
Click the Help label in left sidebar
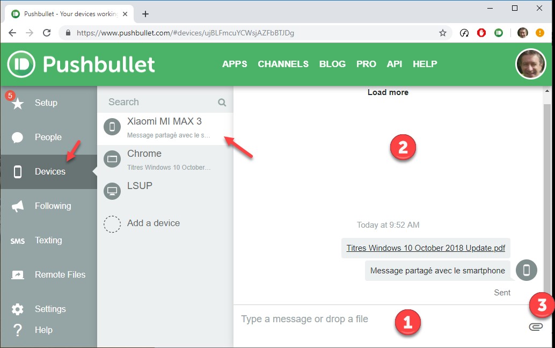pos(43,330)
